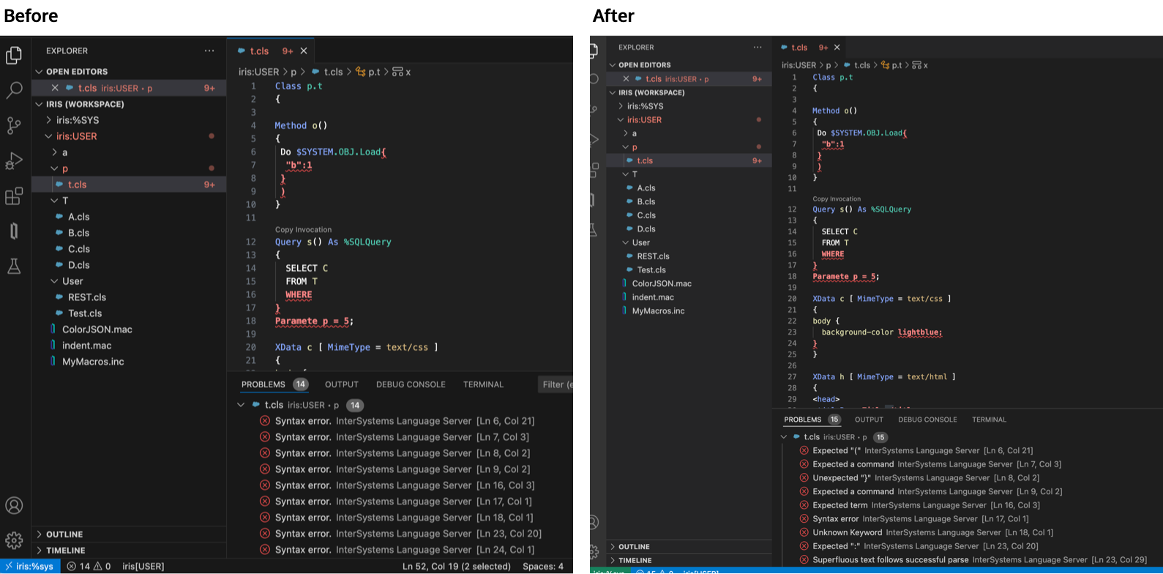Click Copy Invocation link in Before editor
This screenshot has height=574, width=1163.
[x=303, y=230]
